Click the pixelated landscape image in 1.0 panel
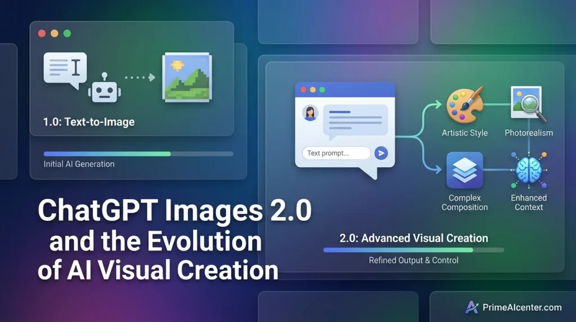 (187, 77)
